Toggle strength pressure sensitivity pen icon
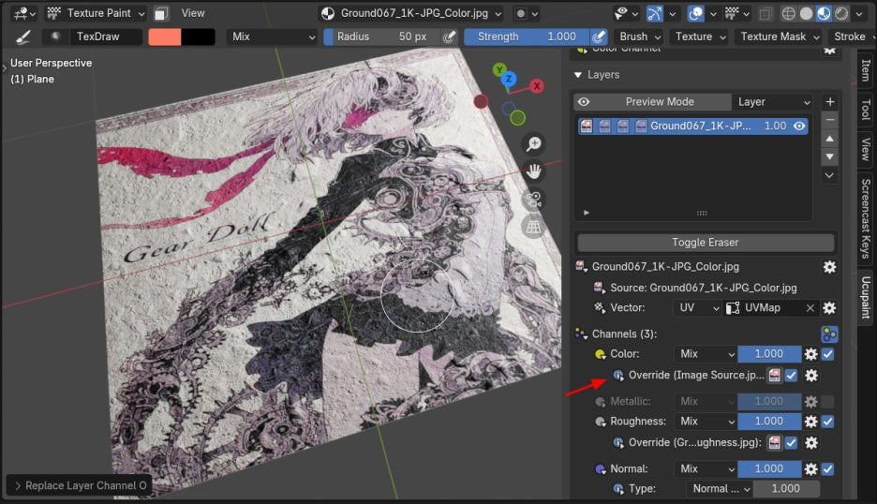 pyautogui.click(x=599, y=37)
